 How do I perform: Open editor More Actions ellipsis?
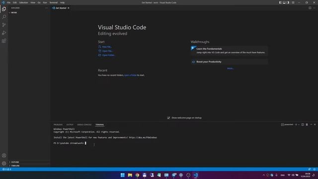tap(315, 8)
